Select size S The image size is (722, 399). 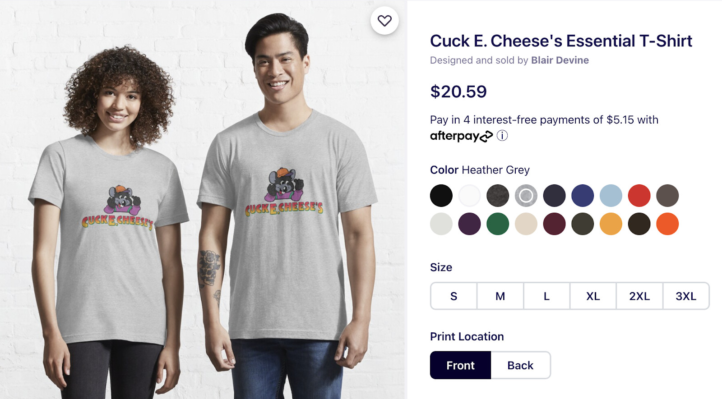454,296
